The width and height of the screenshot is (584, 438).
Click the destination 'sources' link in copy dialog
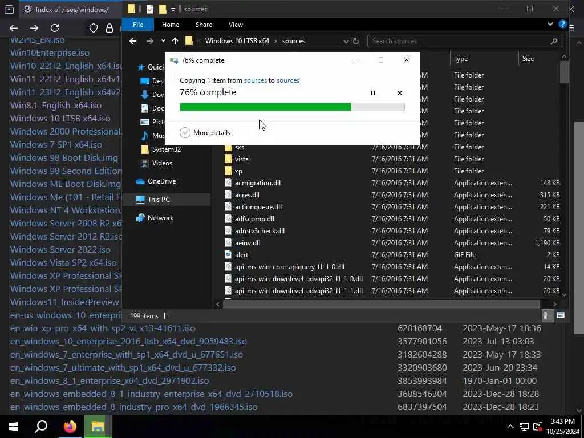click(x=288, y=80)
